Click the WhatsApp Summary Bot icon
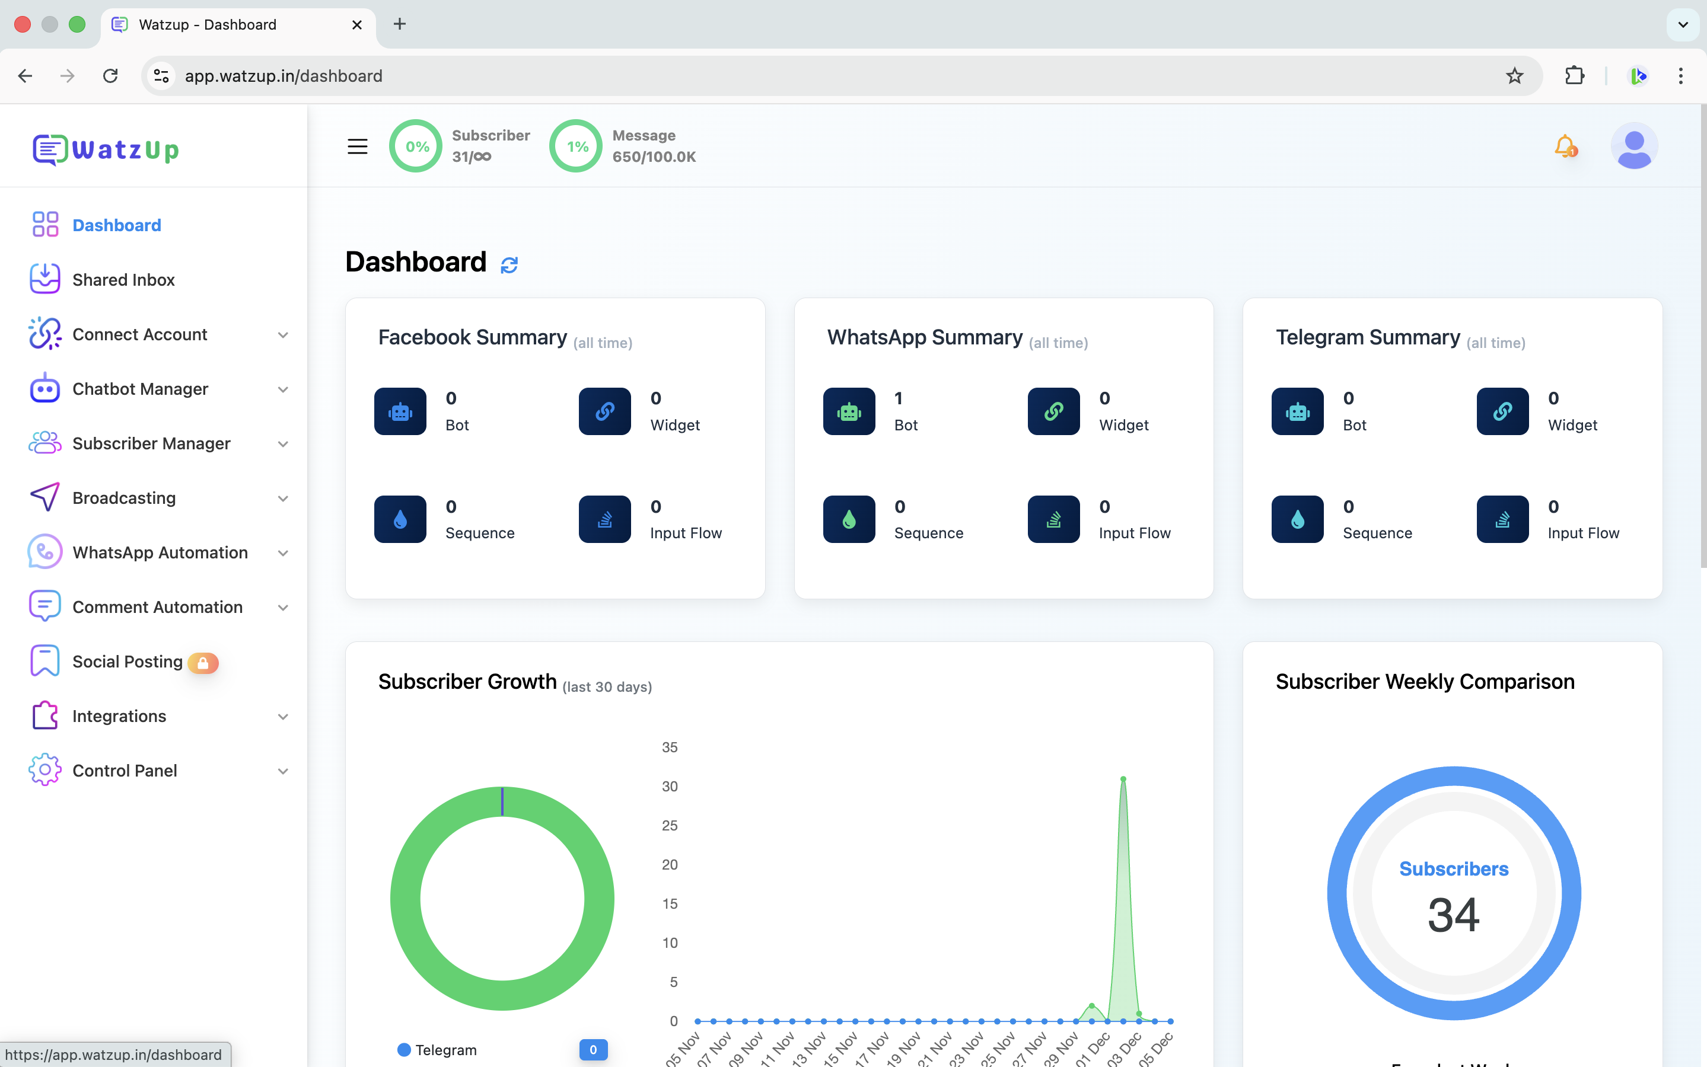Image resolution: width=1707 pixels, height=1067 pixels. coord(849,411)
